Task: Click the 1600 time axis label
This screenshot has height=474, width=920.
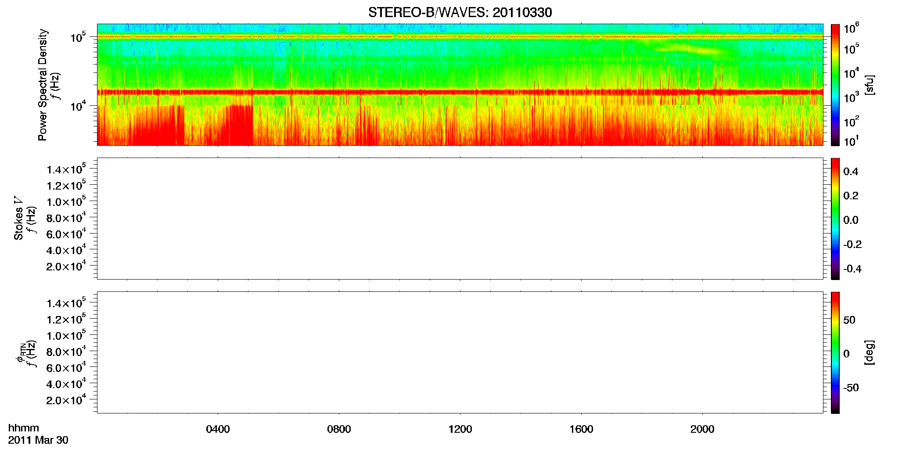Action: (x=581, y=429)
